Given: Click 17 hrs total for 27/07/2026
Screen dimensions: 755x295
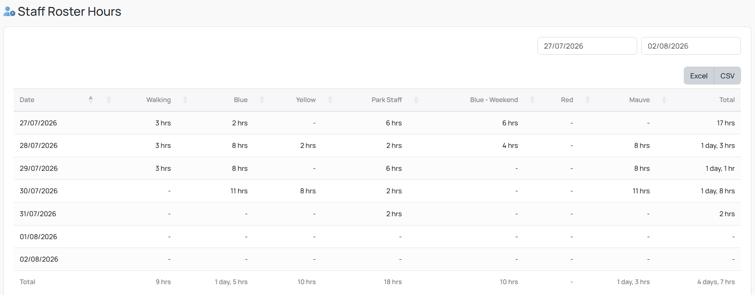Looking at the screenshot, I should click(x=726, y=123).
